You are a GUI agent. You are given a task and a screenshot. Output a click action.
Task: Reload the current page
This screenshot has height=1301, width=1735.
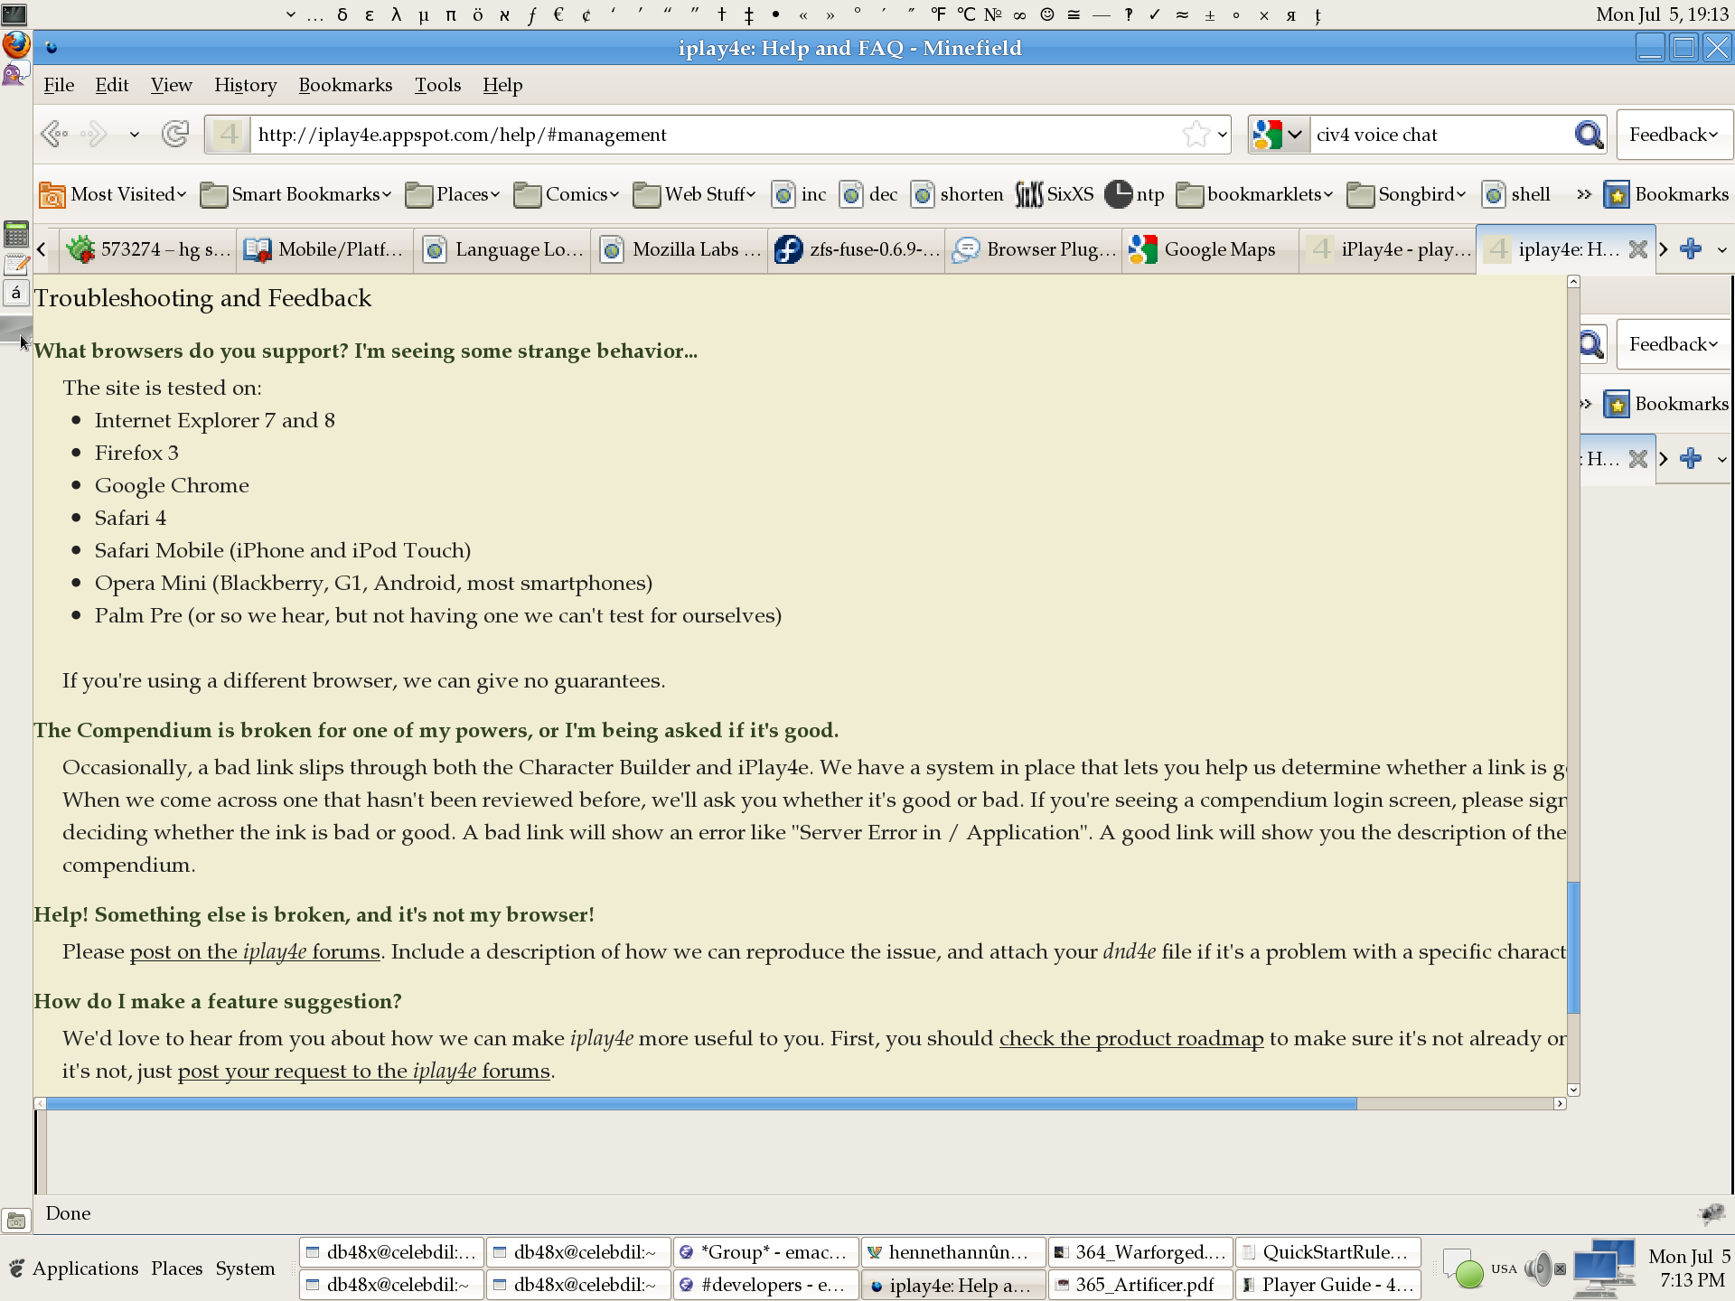pos(175,135)
